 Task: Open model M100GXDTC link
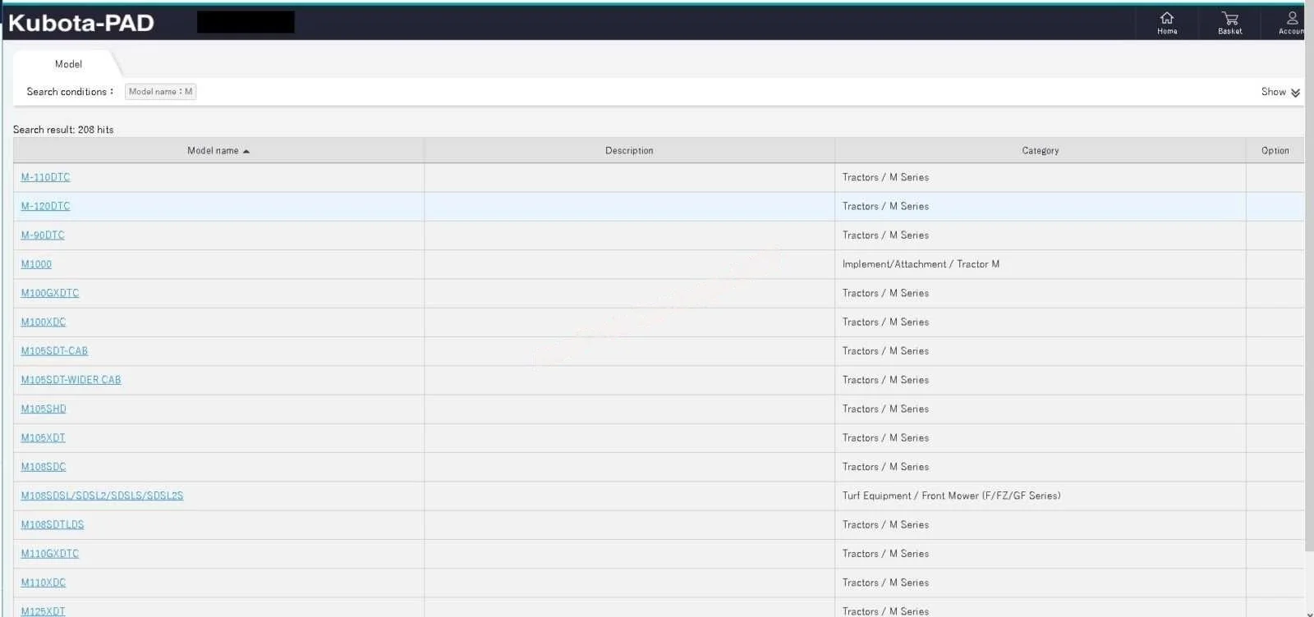tap(50, 293)
